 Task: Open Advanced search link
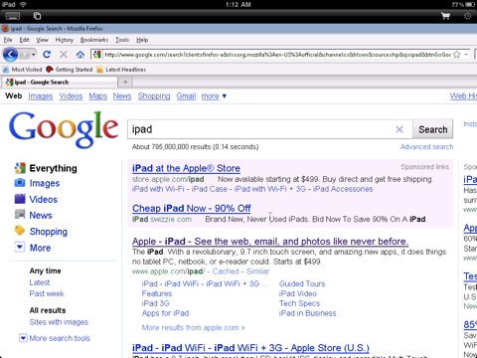426,147
